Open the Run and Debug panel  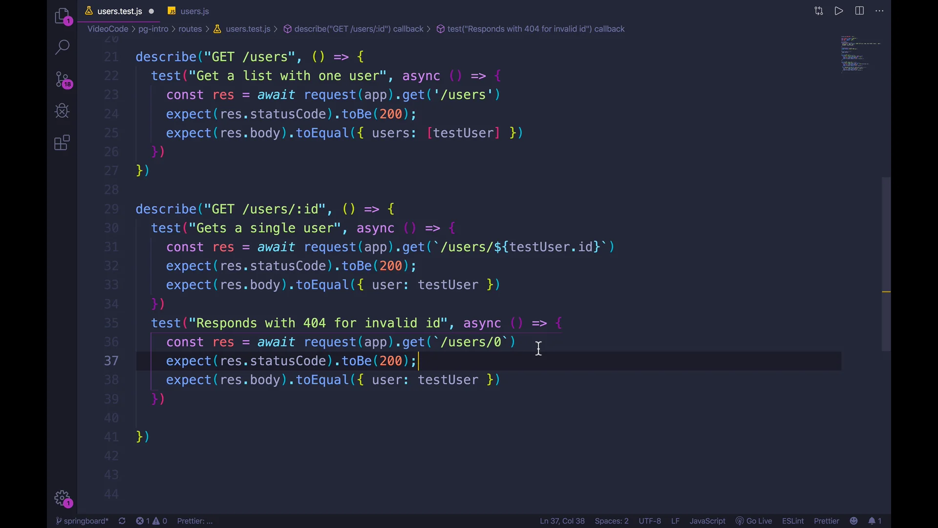[62, 111]
